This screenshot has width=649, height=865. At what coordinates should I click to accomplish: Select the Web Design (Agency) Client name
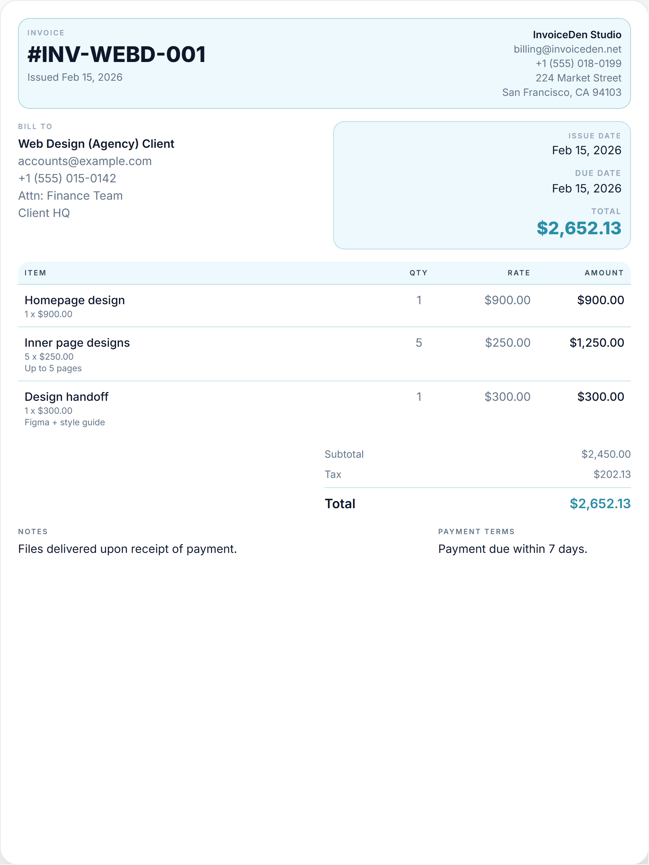(x=96, y=144)
